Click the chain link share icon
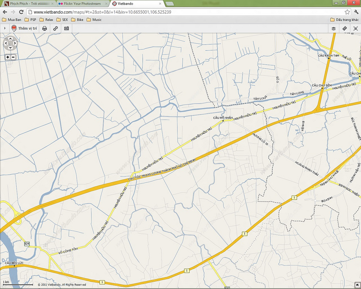This screenshot has height=289, width=361. tap(55, 28)
